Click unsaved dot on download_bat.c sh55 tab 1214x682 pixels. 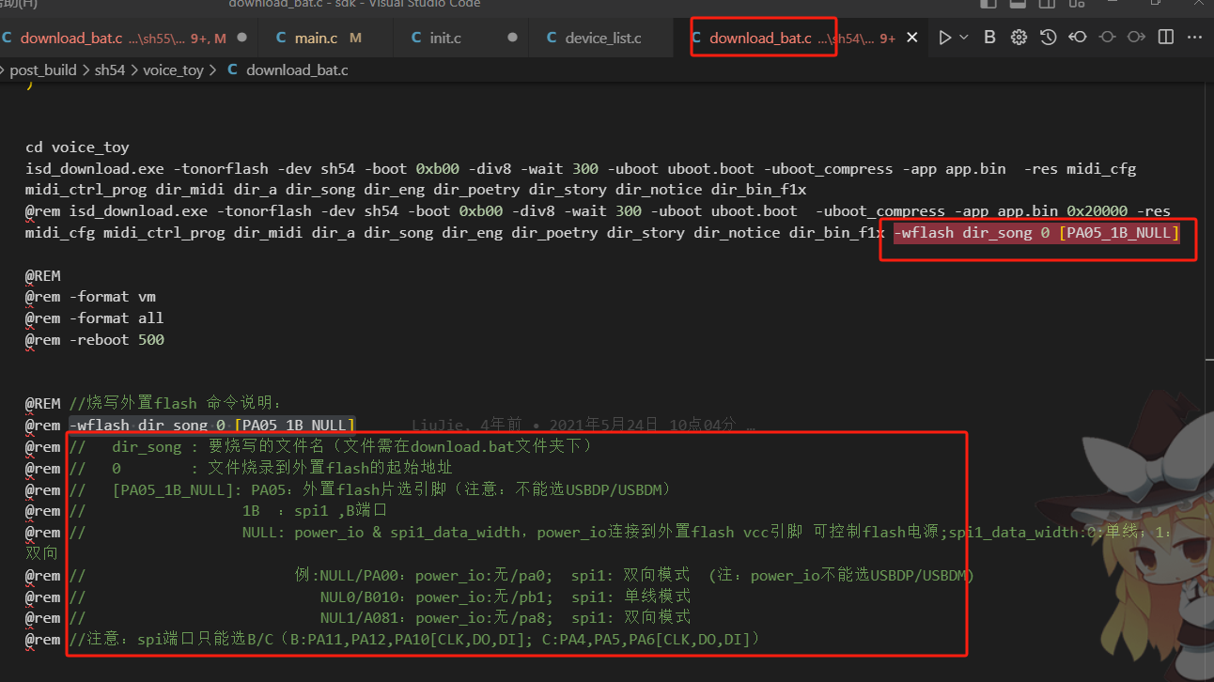coord(242,39)
